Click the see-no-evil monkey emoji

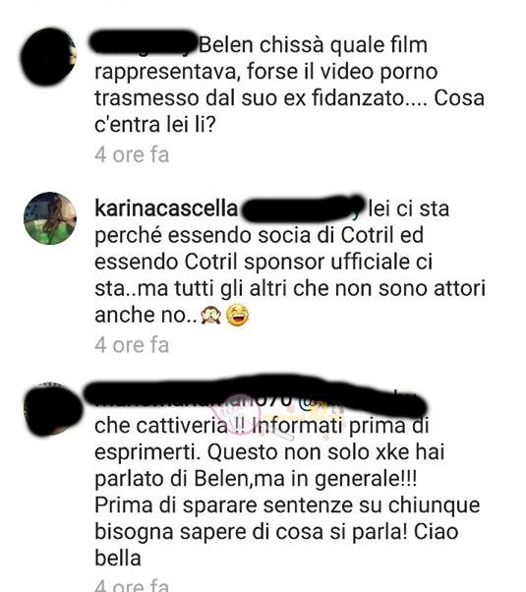(x=210, y=315)
